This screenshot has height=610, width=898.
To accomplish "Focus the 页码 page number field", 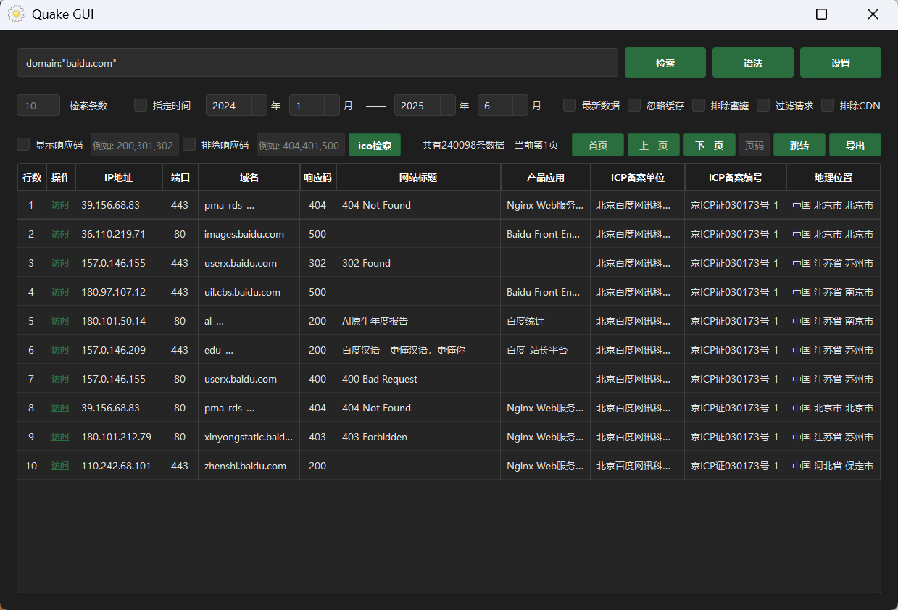I will (x=754, y=145).
